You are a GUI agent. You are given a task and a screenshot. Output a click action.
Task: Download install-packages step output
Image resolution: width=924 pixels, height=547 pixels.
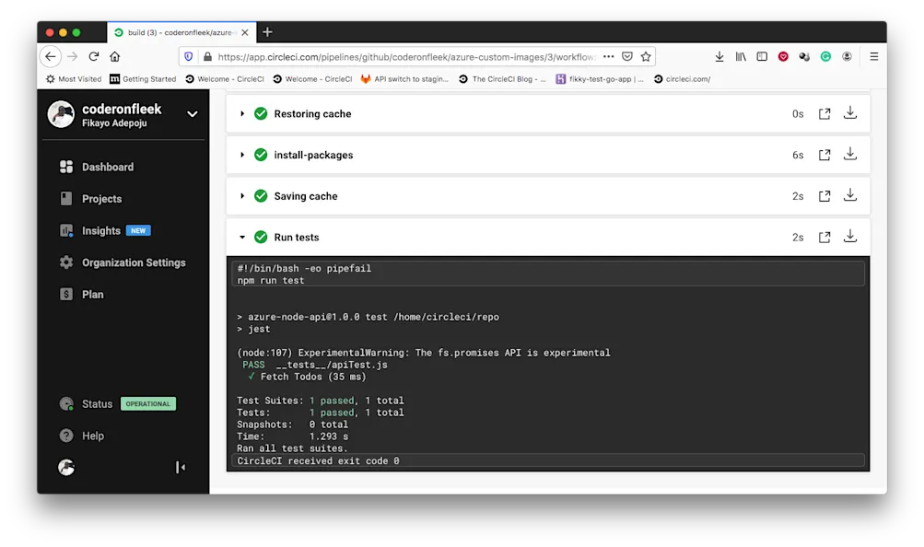849,155
